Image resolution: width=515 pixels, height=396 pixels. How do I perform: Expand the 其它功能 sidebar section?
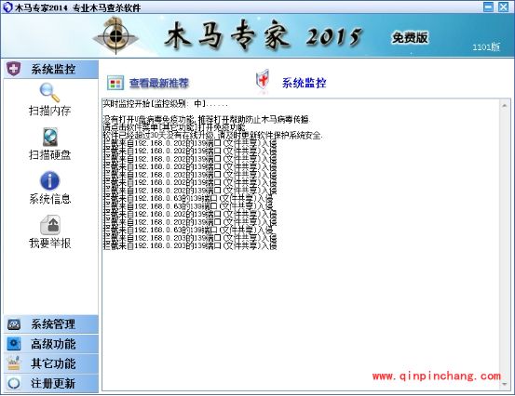click(x=51, y=363)
